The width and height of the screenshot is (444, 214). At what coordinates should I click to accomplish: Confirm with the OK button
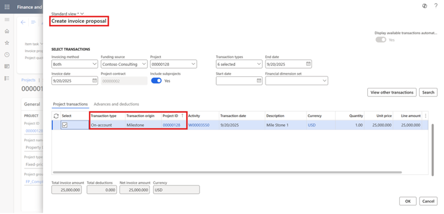[x=408, y=201]
